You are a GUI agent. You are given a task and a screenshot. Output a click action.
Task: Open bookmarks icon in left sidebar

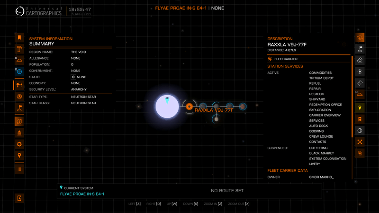19,38
